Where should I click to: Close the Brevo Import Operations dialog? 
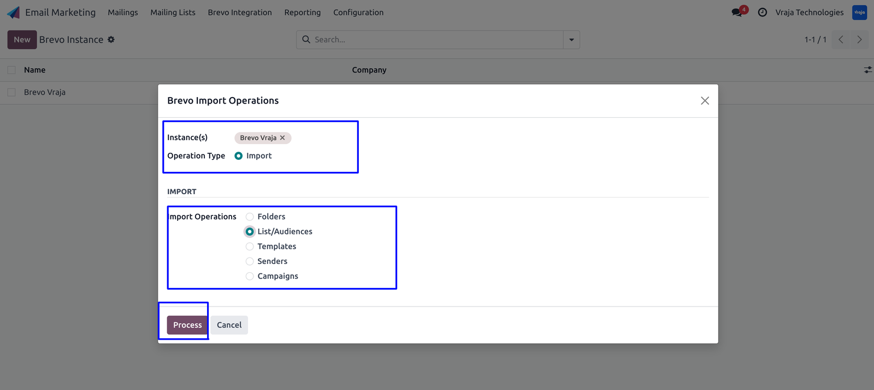tap(705, 100)
